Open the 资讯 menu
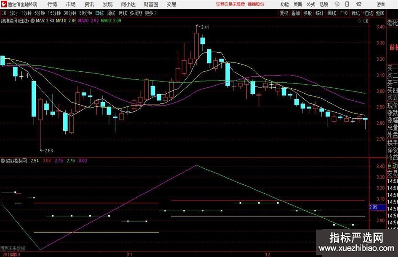 89,4
